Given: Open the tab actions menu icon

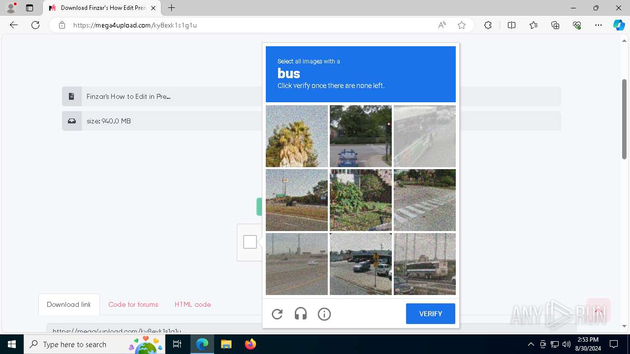Looking at the screenshot, I should click(30, 8).
